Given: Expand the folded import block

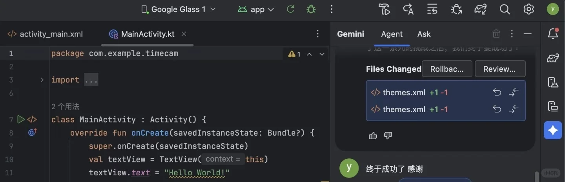Looking at the screenshot, I should 42,80.
